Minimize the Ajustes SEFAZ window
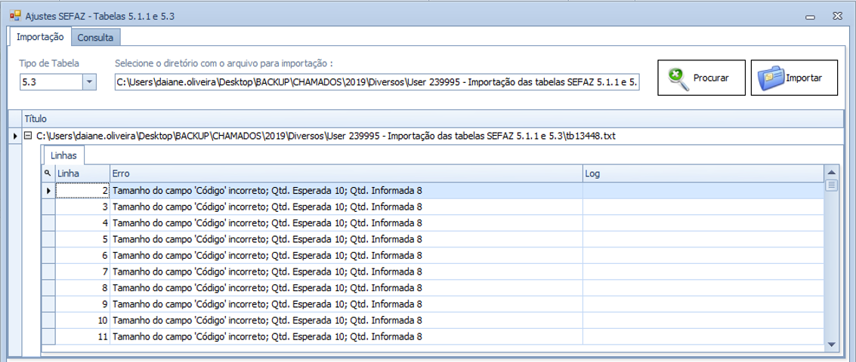This screenshot has height=362, width=856. (810, 16)
